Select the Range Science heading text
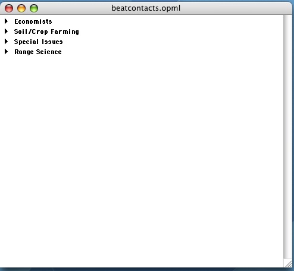 [38, 52]
